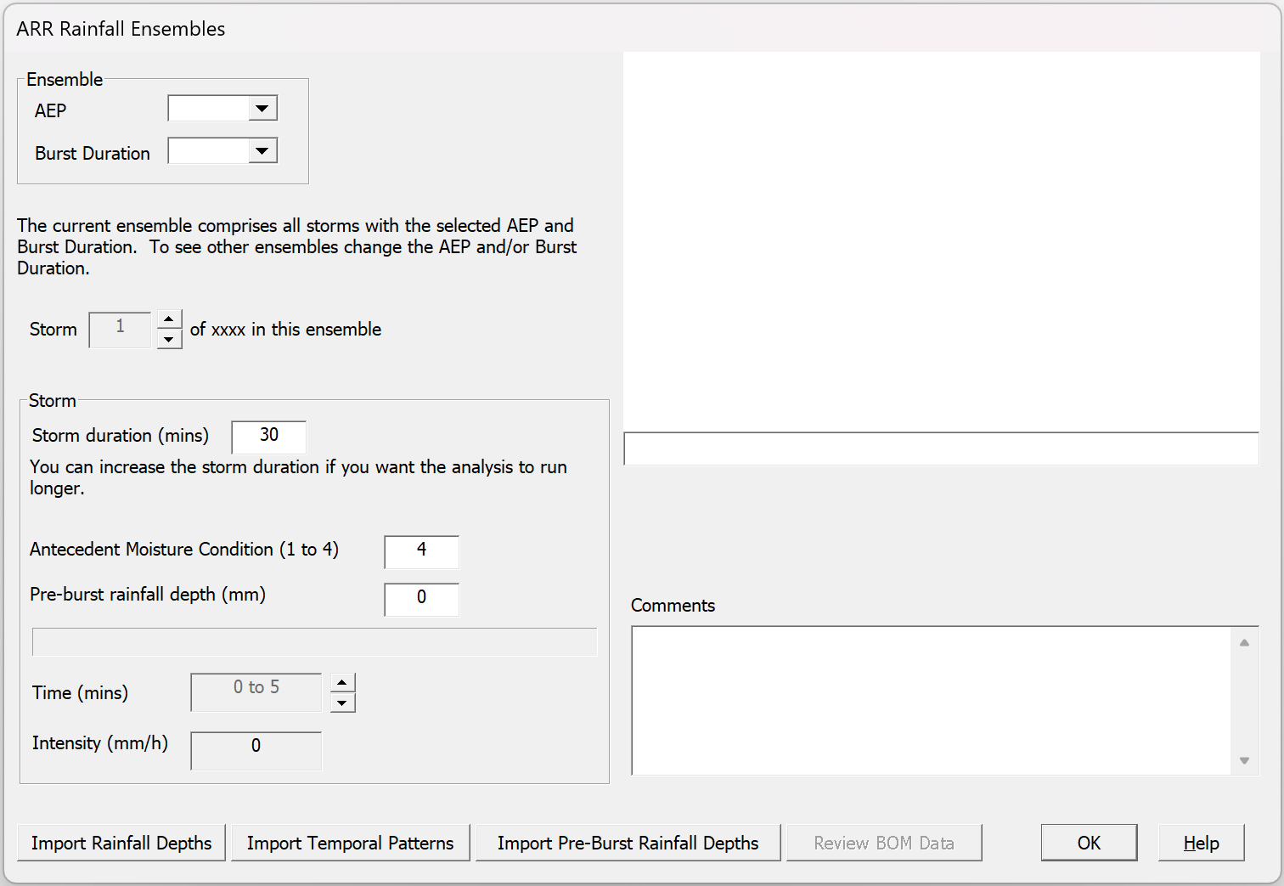
Task: Step Time interval down arrow
Action: tap(342, 703)
